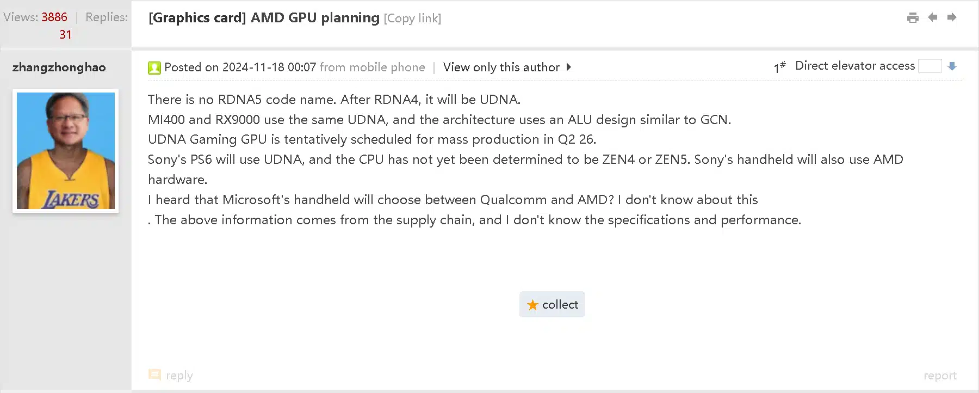Click the [Copy link] link
This screenshot has height=393, width=979.
pyautogui.click(x=412, y=18)
